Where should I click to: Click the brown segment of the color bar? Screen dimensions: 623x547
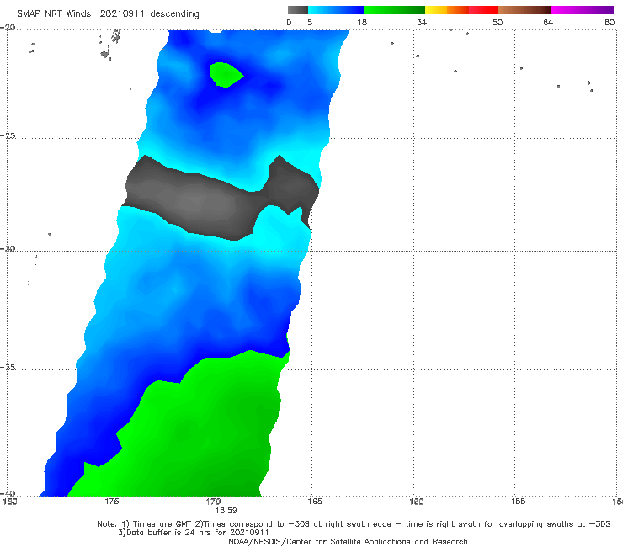524,10
